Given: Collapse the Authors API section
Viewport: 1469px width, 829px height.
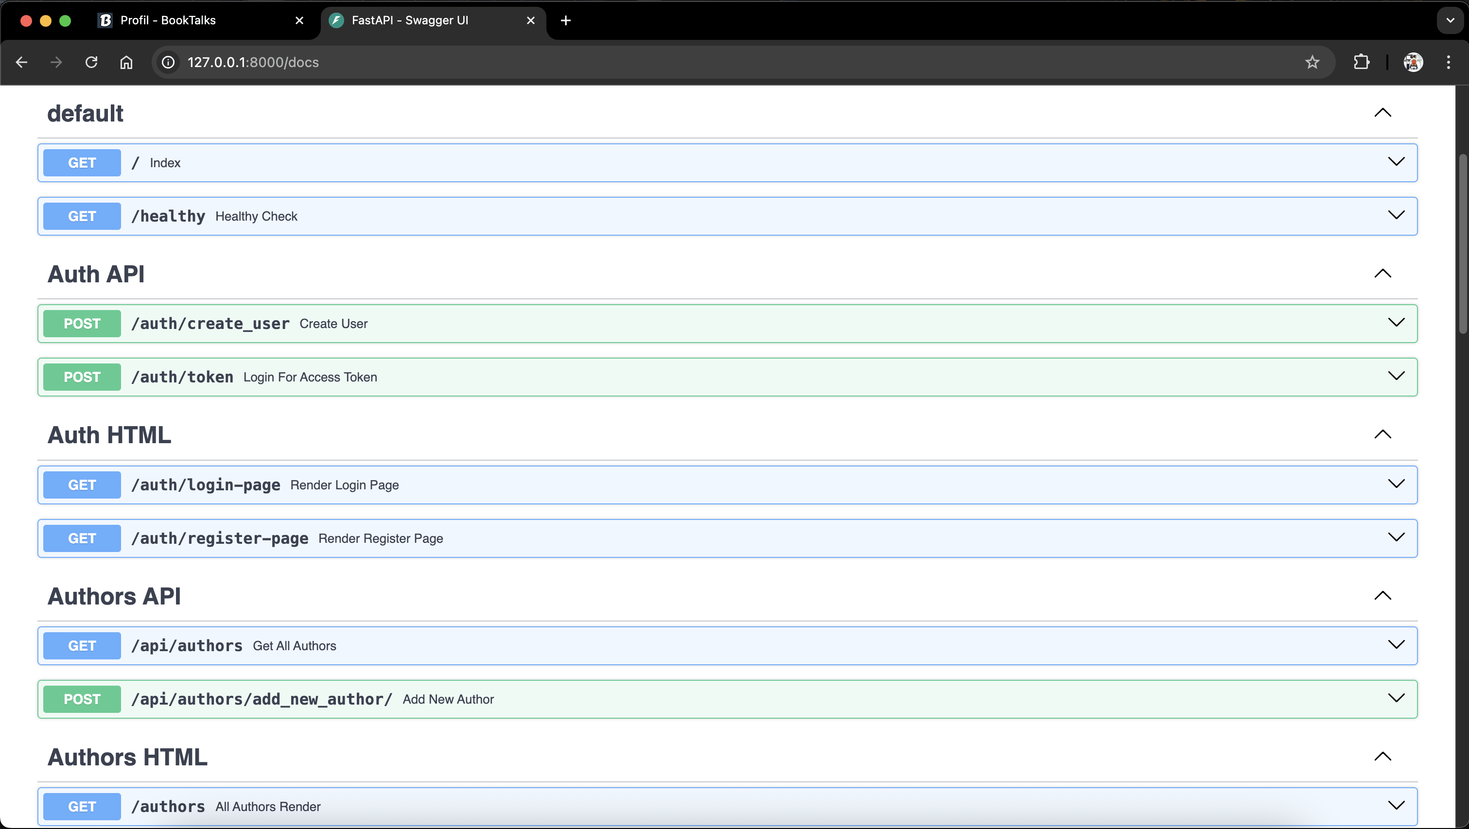Looking at the screenshot, I should [1382, 596].
